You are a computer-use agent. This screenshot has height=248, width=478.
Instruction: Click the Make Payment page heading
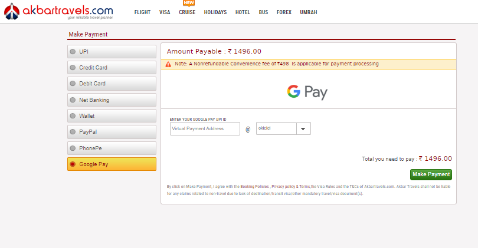pos(88,34)
